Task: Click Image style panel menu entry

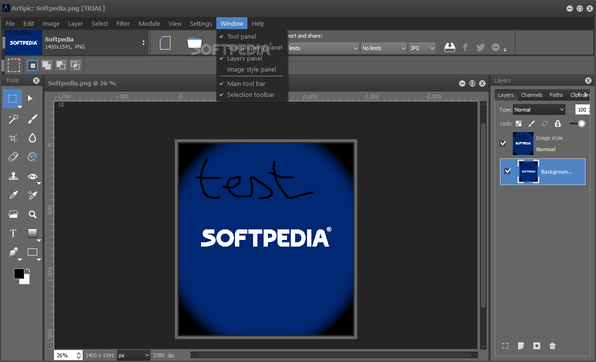Action: point(252,69)
